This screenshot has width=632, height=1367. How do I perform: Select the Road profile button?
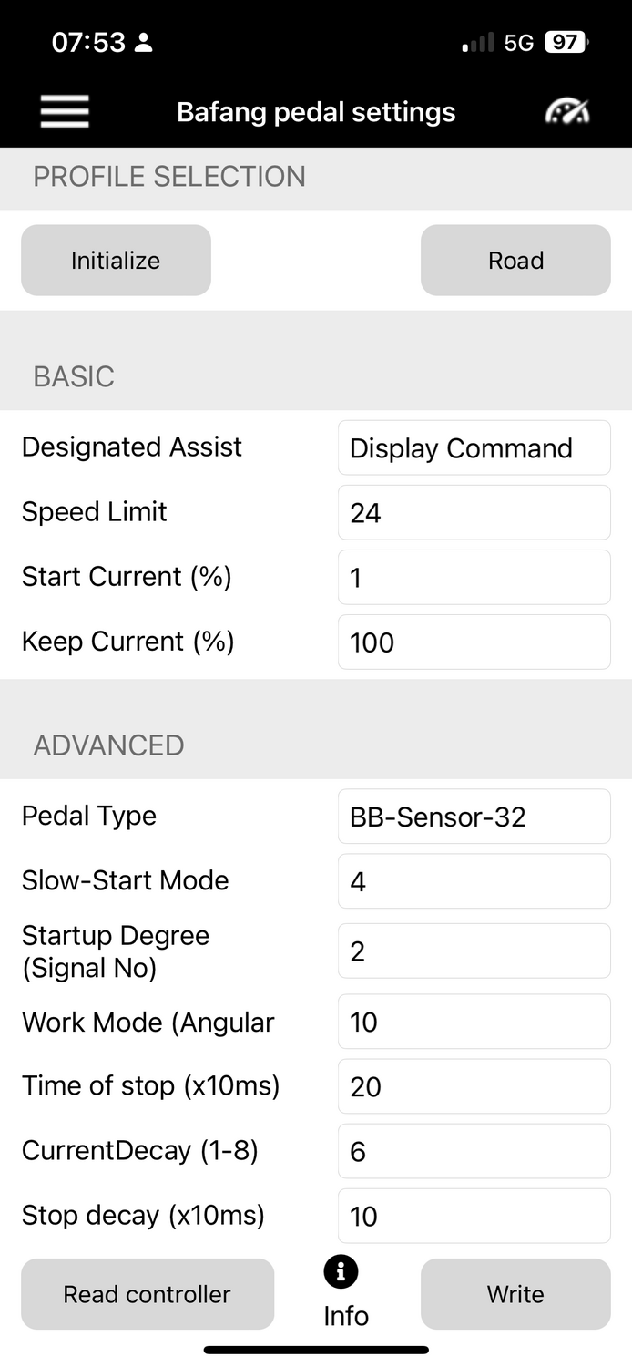[515, 261]
